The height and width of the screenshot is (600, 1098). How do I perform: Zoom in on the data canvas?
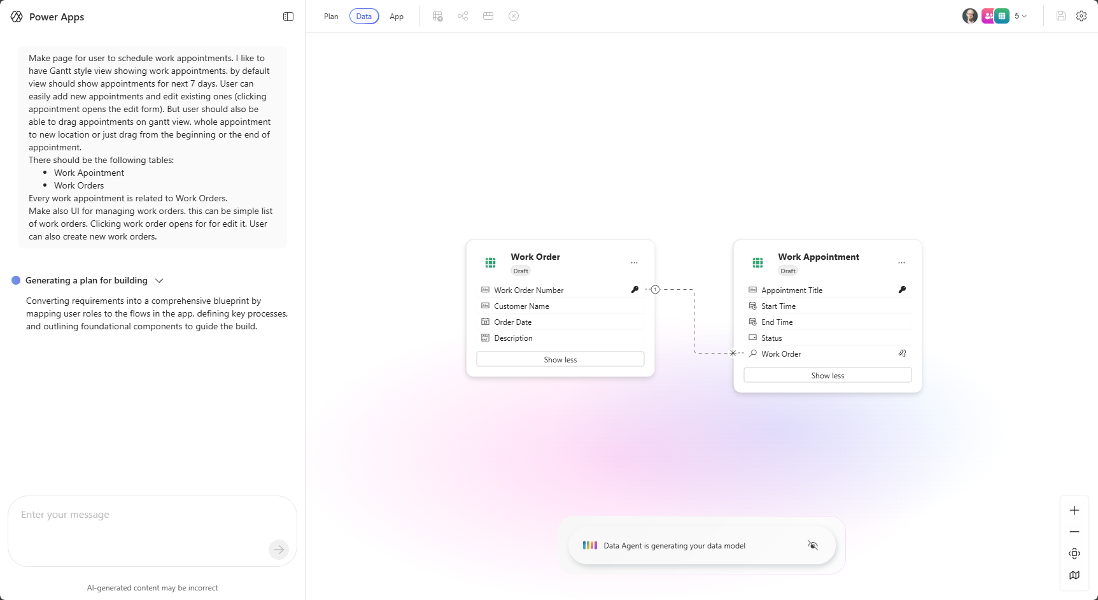tap(1074, 510)
